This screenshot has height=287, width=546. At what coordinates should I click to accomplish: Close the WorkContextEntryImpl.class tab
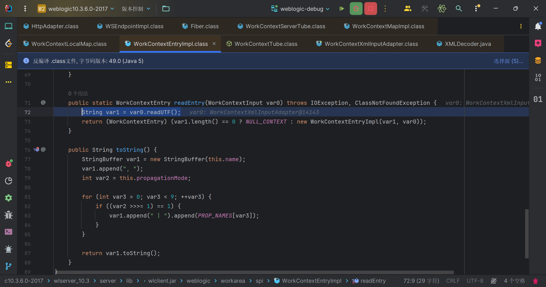[214, 44]
